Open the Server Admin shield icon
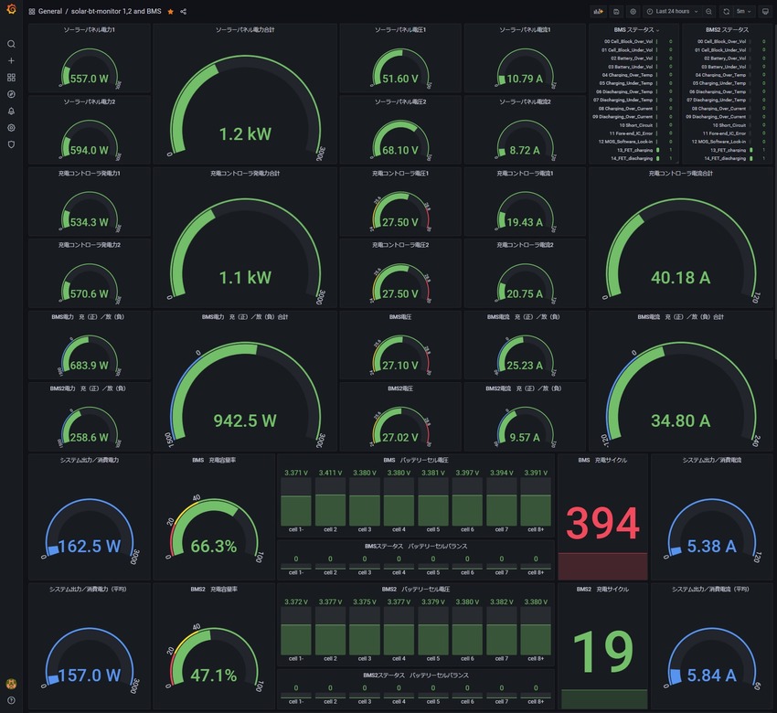Image resolution: width=777 pixels, height=713 pixels. pyautogui.click(x=11, y=144)
